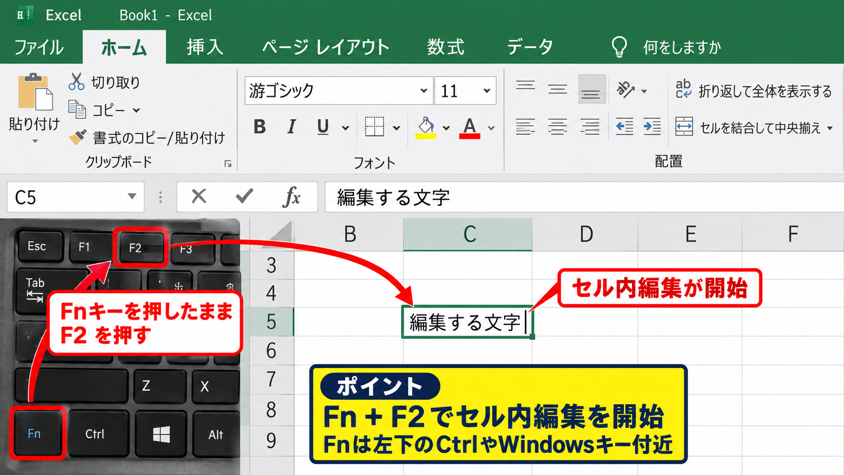This screenshot has height=475, width=844.
Task: Open the font size dropdown
Action: (487, 91)
